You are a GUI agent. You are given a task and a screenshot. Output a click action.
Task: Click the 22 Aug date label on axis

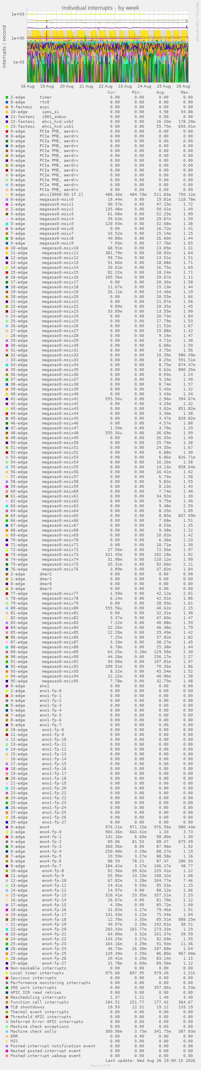[105, 86]
